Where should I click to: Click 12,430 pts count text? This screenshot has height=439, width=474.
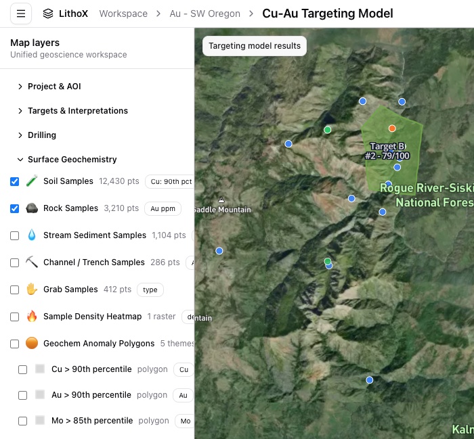point(119,181)
